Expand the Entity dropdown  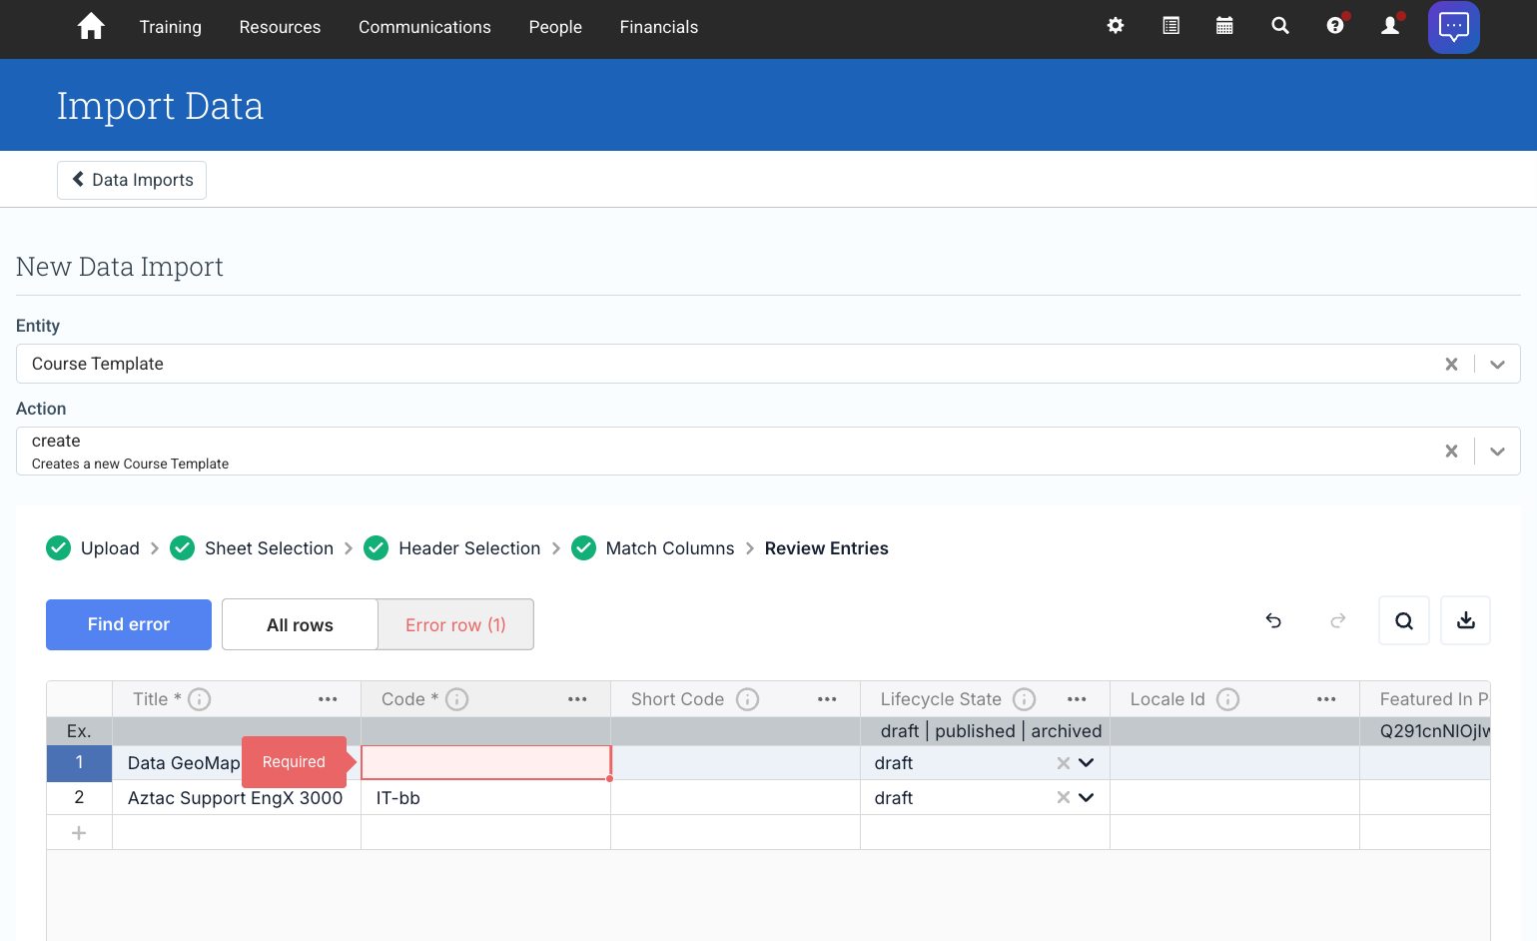tap(1497, 365)
